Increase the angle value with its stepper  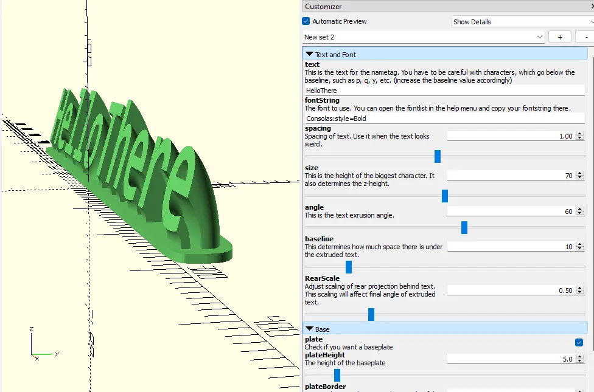(579, 208)
